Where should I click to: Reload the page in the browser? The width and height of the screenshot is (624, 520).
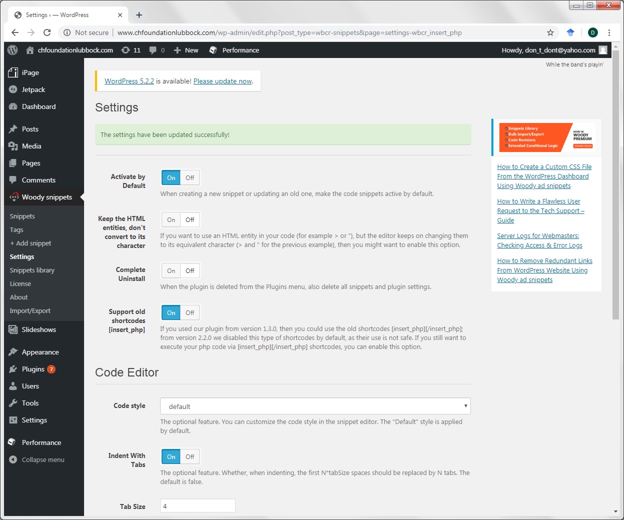click(x=47, y=32)
